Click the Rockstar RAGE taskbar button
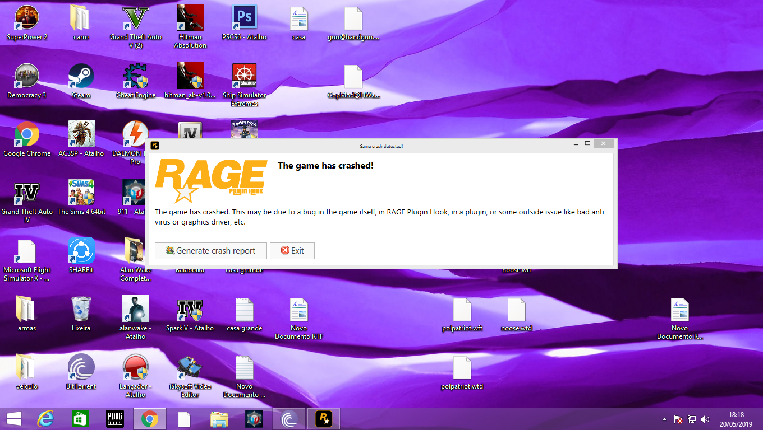The height and width of the screenshot is (430, 763). tap(323, 419)
